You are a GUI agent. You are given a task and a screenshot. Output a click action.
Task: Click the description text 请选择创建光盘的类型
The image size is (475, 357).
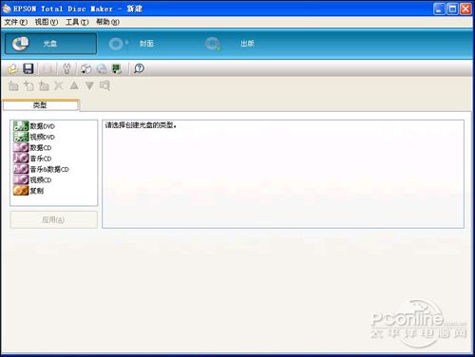coord(141,125)
